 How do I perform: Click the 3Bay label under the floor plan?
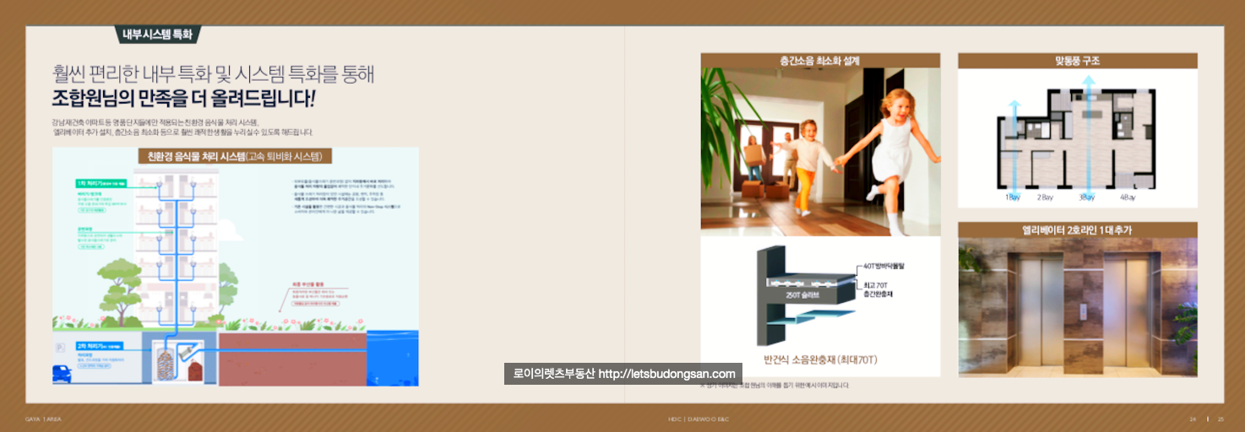(1087, 197)
